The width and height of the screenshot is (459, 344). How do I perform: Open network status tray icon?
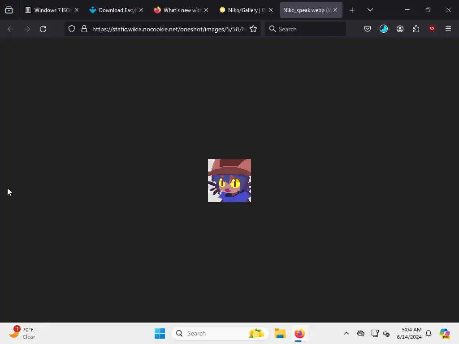point(375,333)
